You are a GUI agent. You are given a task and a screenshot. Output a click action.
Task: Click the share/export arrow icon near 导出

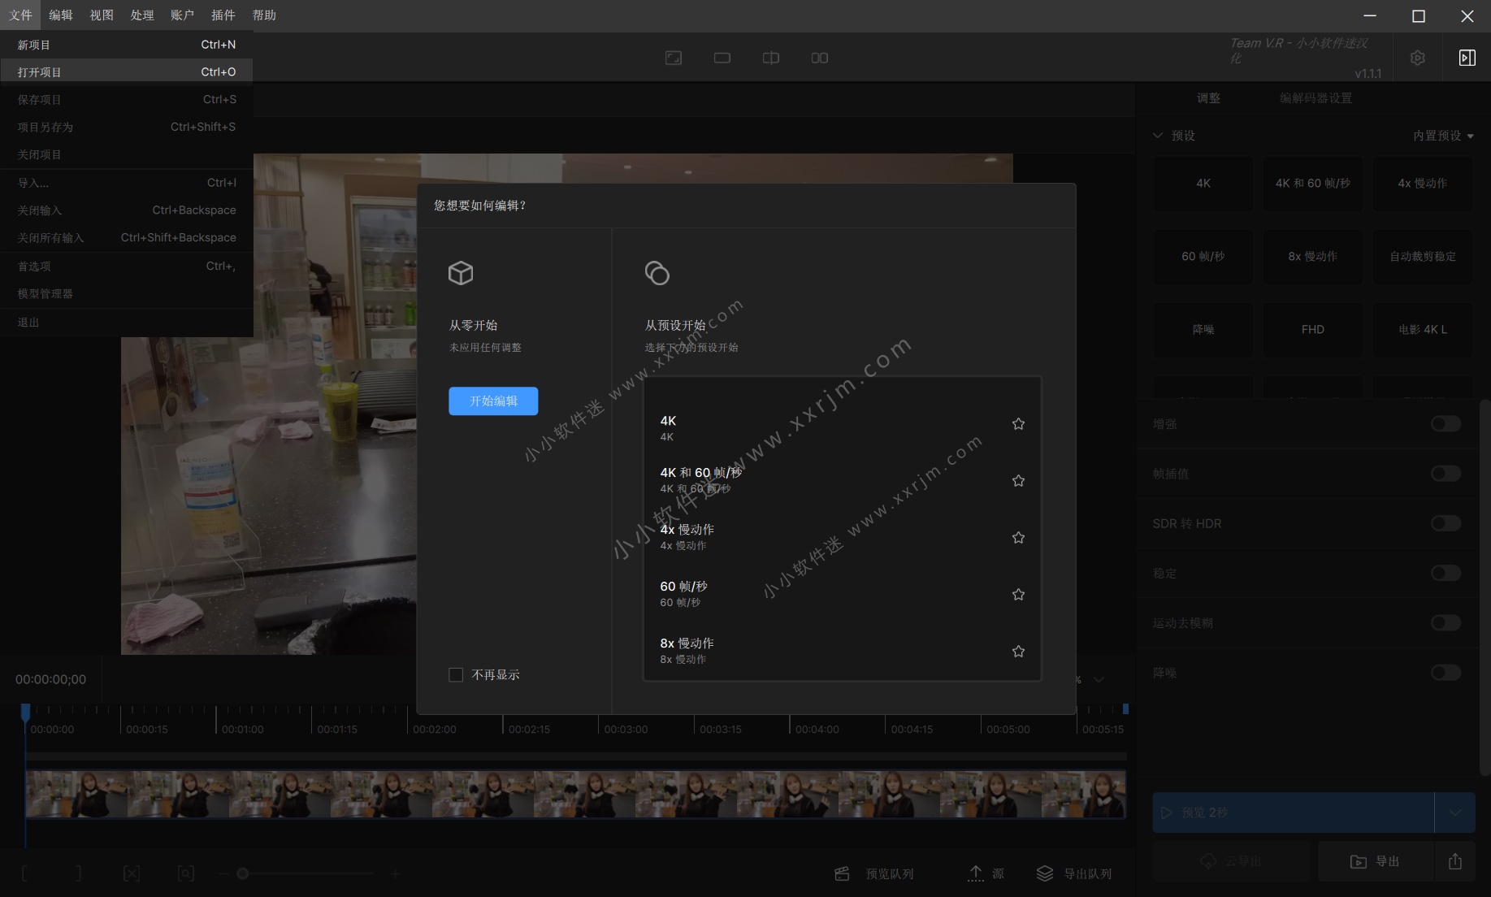(1454, 861)
